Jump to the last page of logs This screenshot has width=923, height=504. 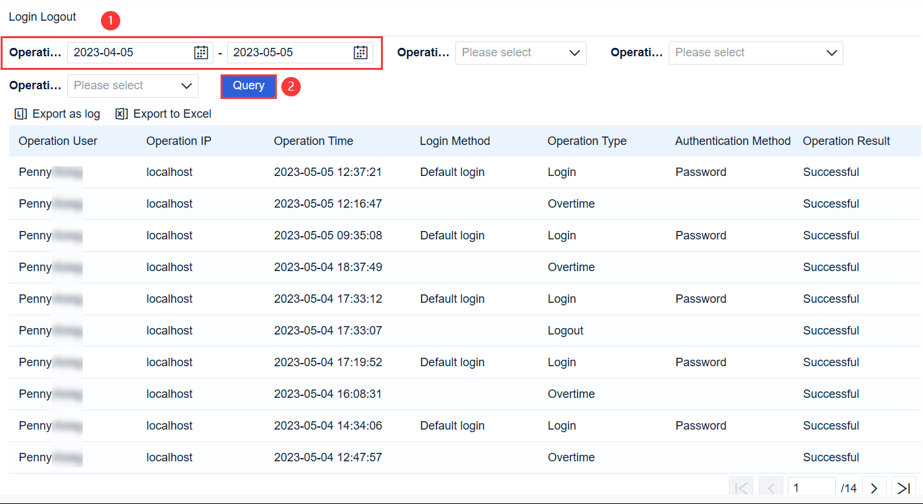[903, 487]
